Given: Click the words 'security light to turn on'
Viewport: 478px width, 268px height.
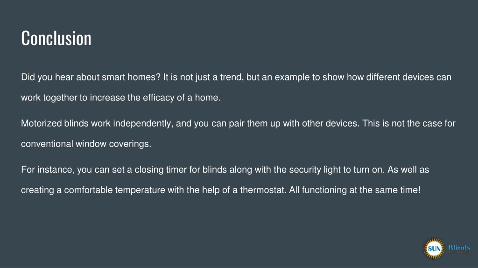Looking at the screenshot, I should tap(336, 169).
